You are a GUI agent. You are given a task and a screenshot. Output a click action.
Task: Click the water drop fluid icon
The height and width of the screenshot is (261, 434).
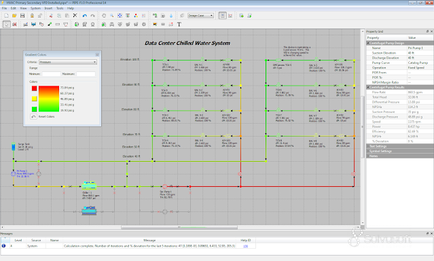tap(171, 16)
